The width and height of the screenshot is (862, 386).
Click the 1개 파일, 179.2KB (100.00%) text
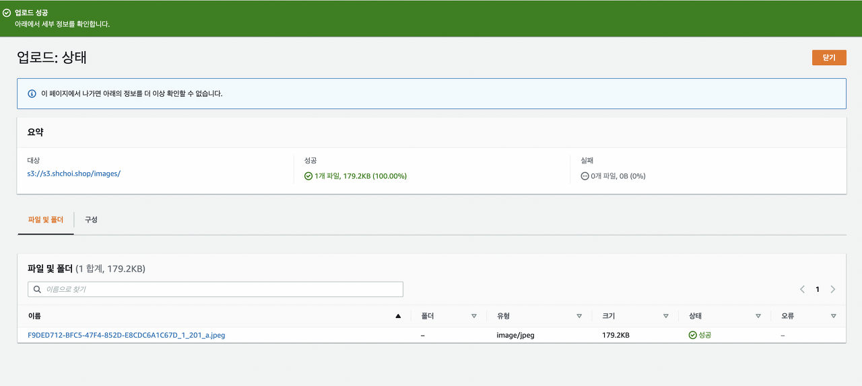pos(360,176)
